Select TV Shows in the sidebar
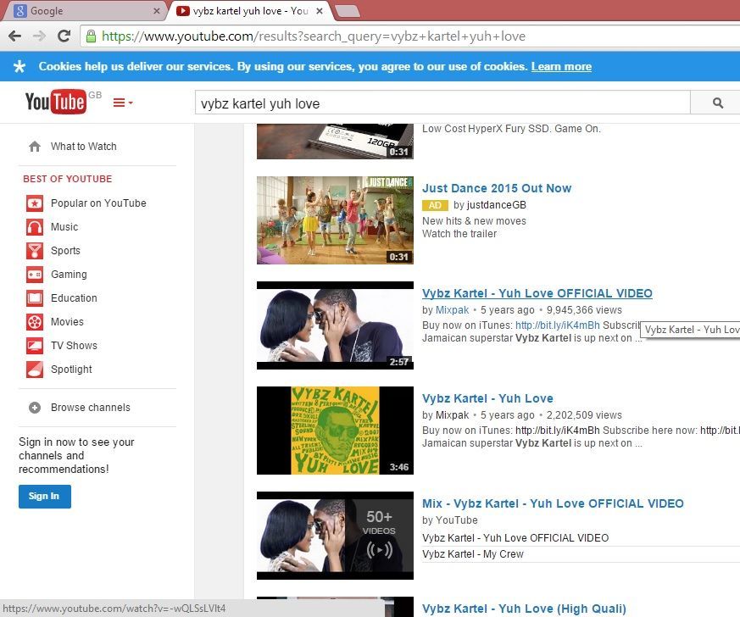 74,346
